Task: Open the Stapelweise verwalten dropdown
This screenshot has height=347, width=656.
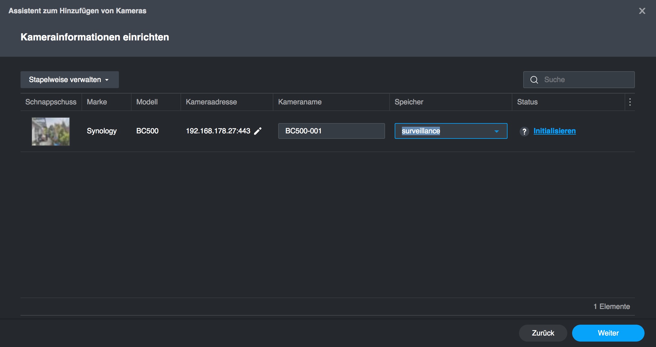Action: 69,80
